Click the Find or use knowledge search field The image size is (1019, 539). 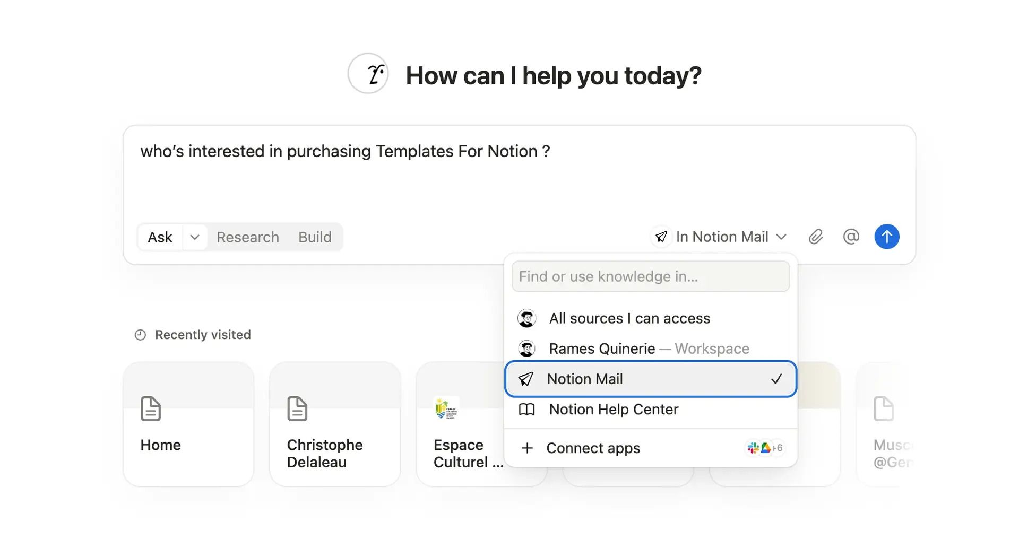(650, 276)
